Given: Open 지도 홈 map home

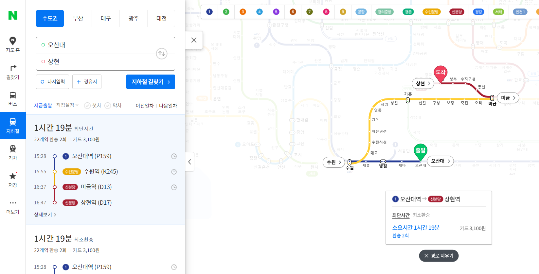Looking at the screenshot, I should pos(13,44).
